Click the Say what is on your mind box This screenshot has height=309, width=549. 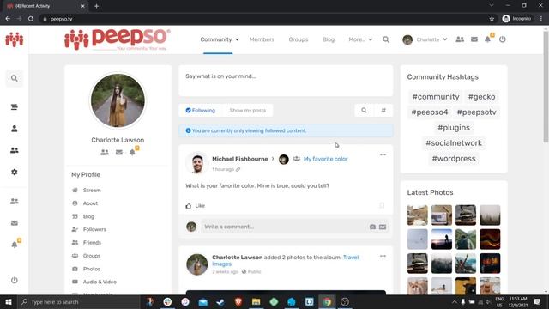(x=286, y=81)
